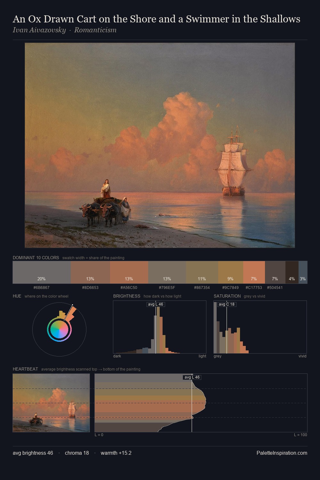This screenshot has height=480, width=320.
Task: Open the PaletteInspiration.com link
Action: [x=282, y=453]
